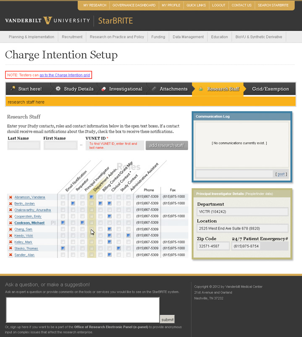Click the VUNET ID field
The width and height of the screenshot is (302, 337).
point(115,145)
